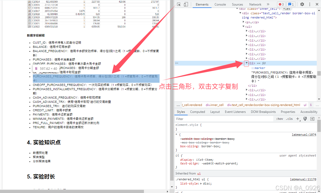Open the Accessibility pane tab
The image size is (321, 193).
point(309,112)
